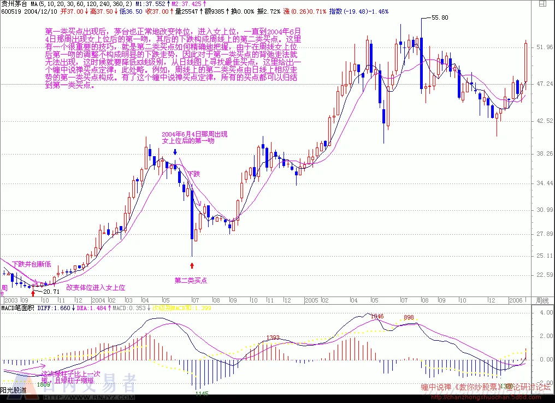This screenshot has height=403, width=555.
Task: Click the amplitude value 振2.72%
Action: [x=269, y=11]
